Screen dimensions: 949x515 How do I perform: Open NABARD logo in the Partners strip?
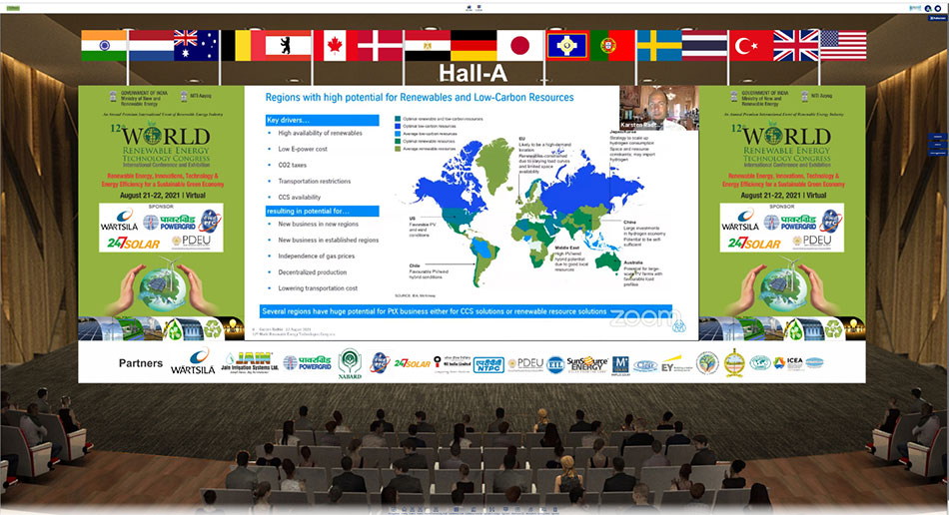coord(350,363)
